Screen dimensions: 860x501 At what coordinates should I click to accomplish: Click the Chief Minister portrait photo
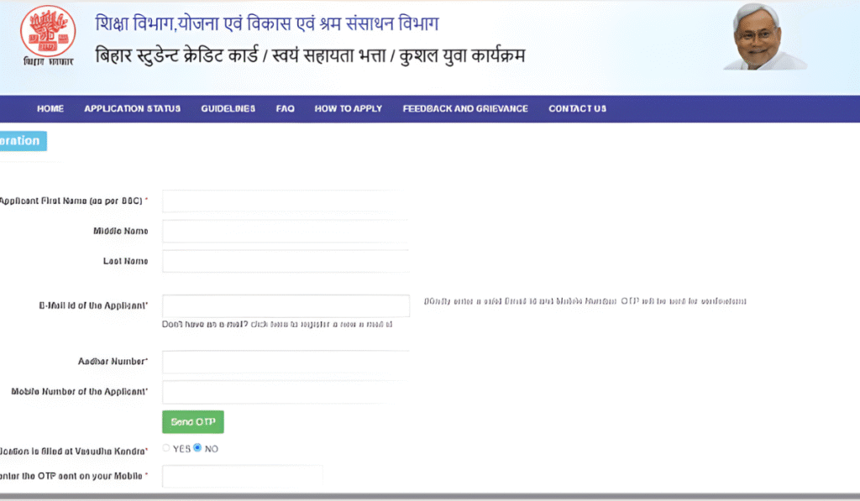762,37
